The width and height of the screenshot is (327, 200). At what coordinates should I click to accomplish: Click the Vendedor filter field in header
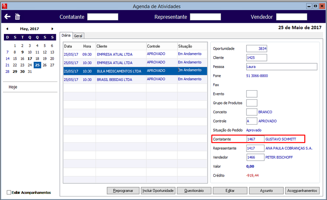coord(292,17)
